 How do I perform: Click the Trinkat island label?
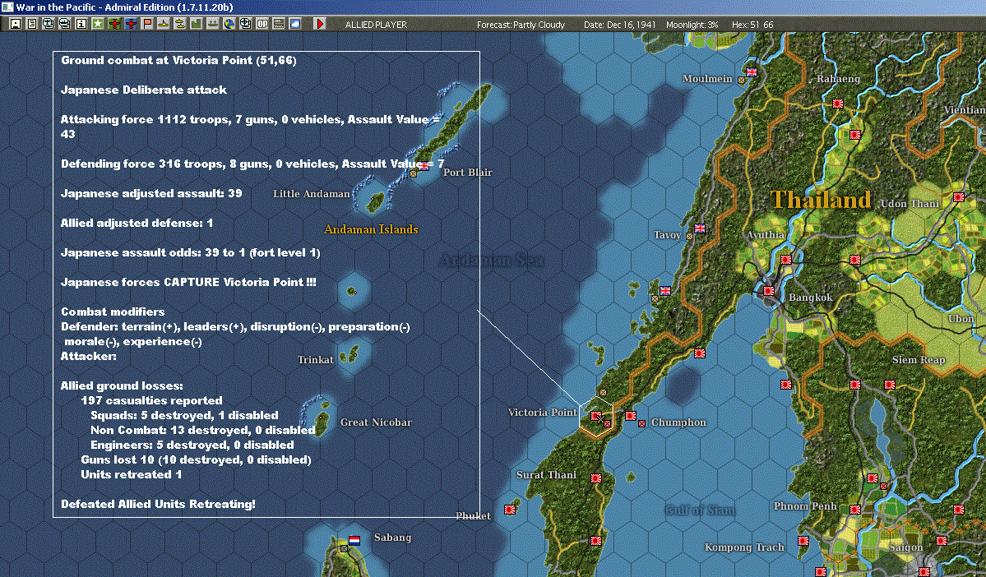(x=316, y=359)
